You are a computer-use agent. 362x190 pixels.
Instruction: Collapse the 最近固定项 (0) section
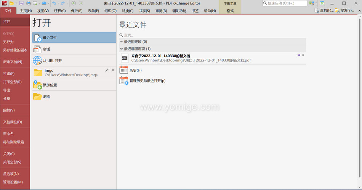click(x=122, y=42)
